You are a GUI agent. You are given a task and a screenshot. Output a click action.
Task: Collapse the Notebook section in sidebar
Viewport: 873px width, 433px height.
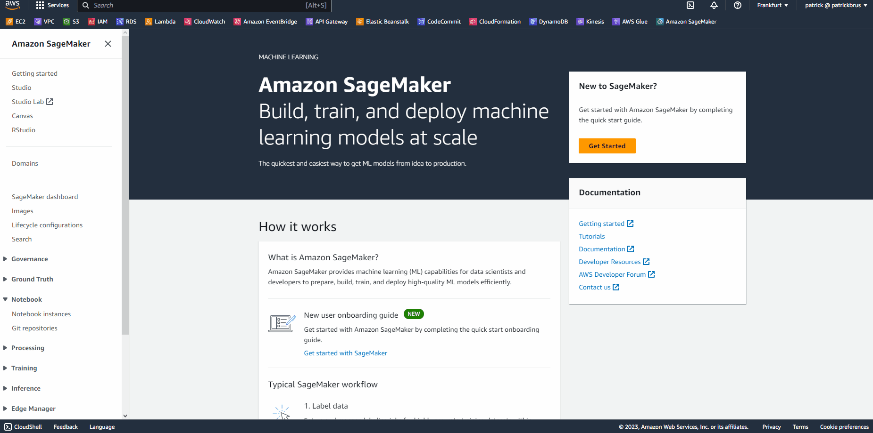click(26, 299)
